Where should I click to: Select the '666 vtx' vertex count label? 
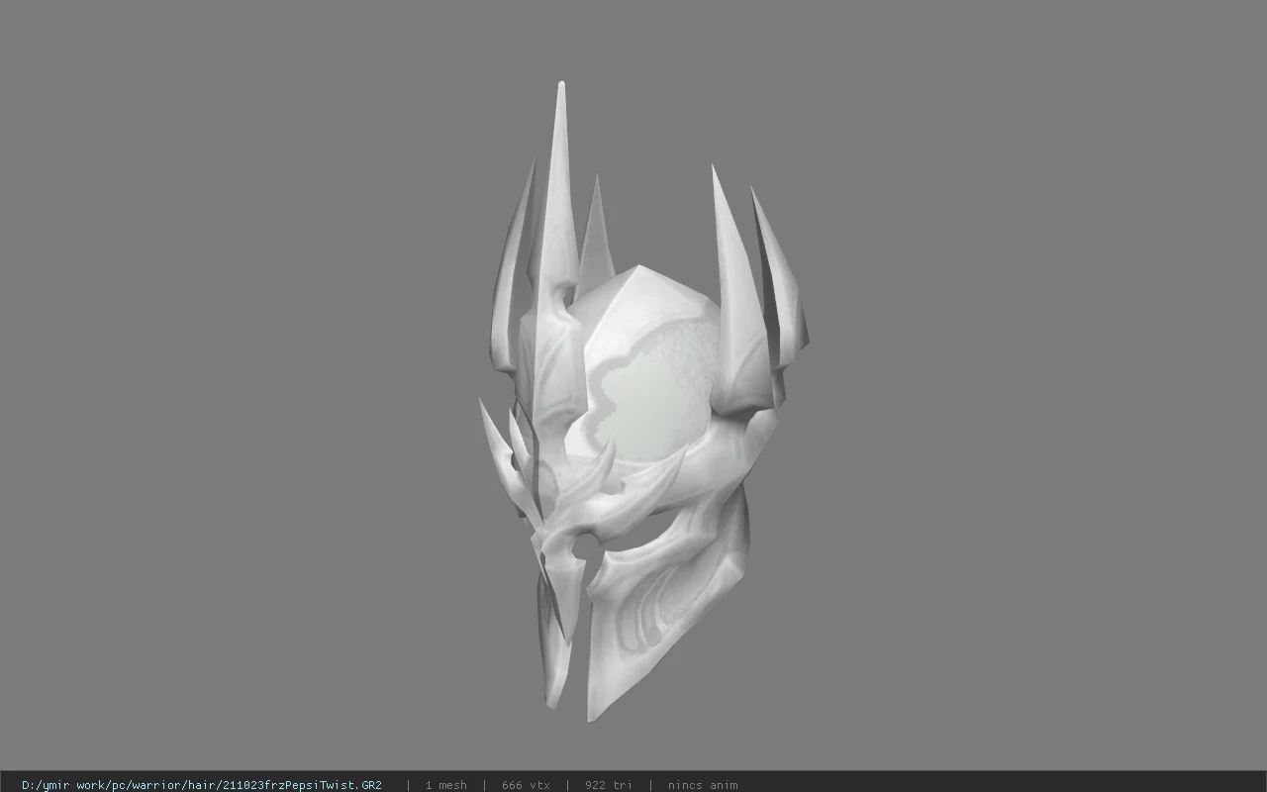(x=526, y=785)
